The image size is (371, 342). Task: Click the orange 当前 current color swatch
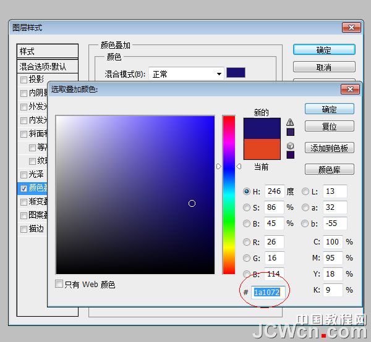262,149
